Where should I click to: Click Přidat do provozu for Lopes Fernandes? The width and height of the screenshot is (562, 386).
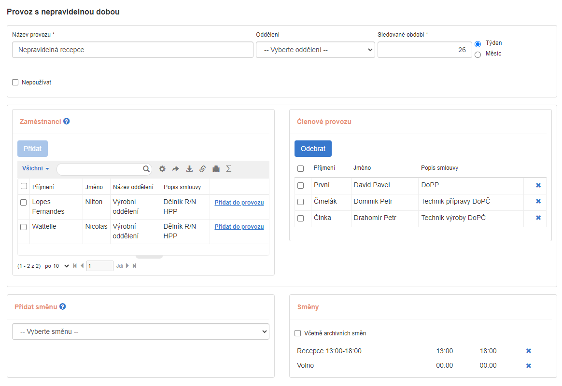[239, 203]
